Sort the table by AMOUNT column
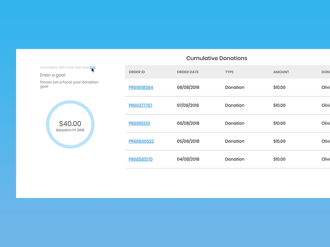Image resolution: width=330 pixels, height=247 pixels. click(280, 72)
